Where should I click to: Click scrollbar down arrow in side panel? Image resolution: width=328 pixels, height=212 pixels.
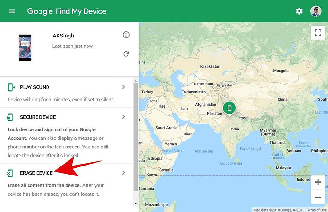pyautogui.click(x=136, y=203)
